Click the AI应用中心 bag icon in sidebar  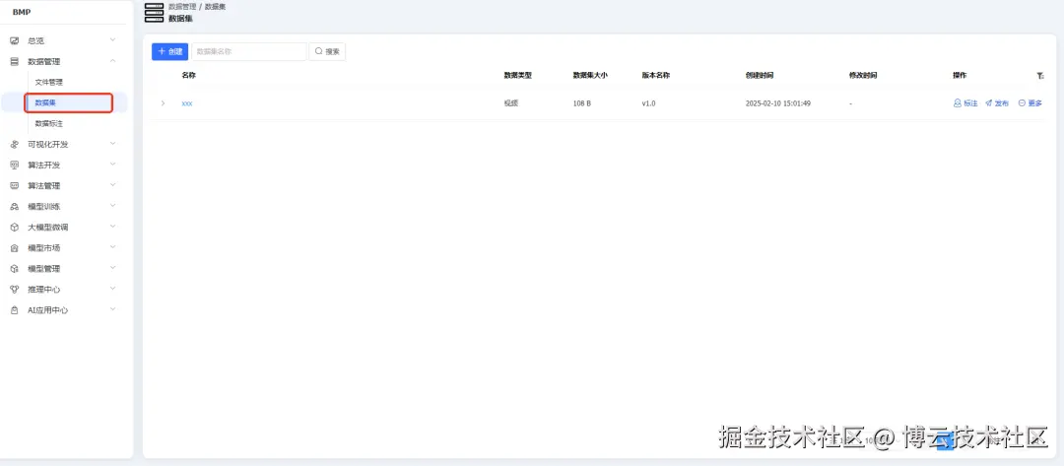[x=14, y=310]
